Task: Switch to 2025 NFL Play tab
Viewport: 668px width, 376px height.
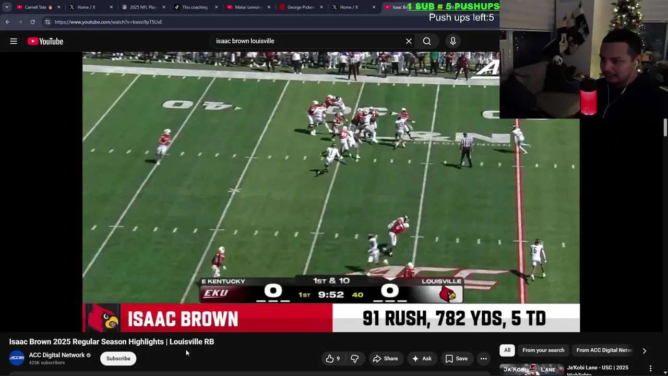Action: (x=143, y=7)
